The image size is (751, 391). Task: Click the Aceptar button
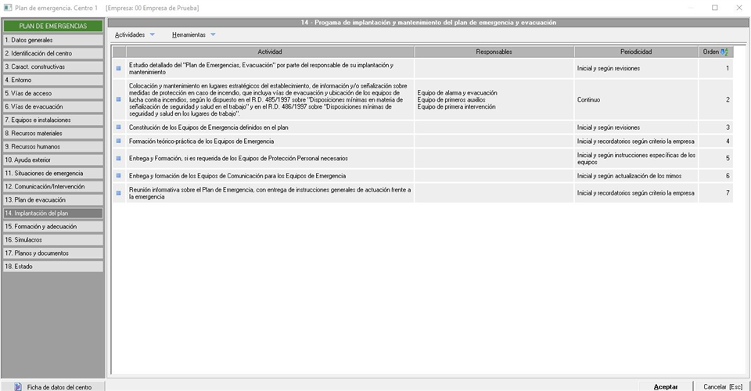coord(666,386)
